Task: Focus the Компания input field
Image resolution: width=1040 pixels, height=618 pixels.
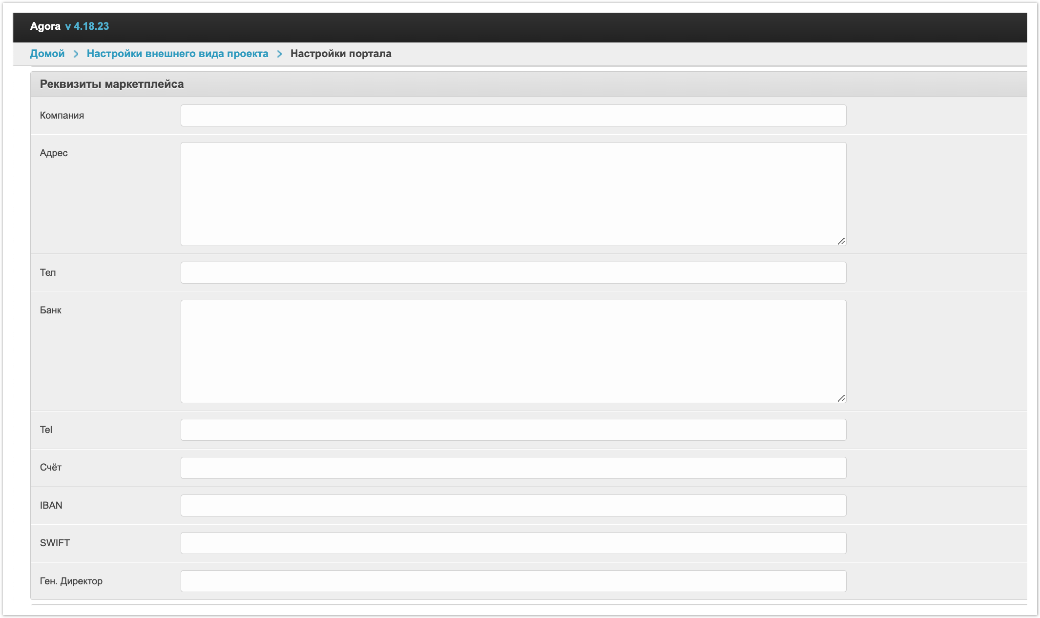Action: [x=513, y=116]
